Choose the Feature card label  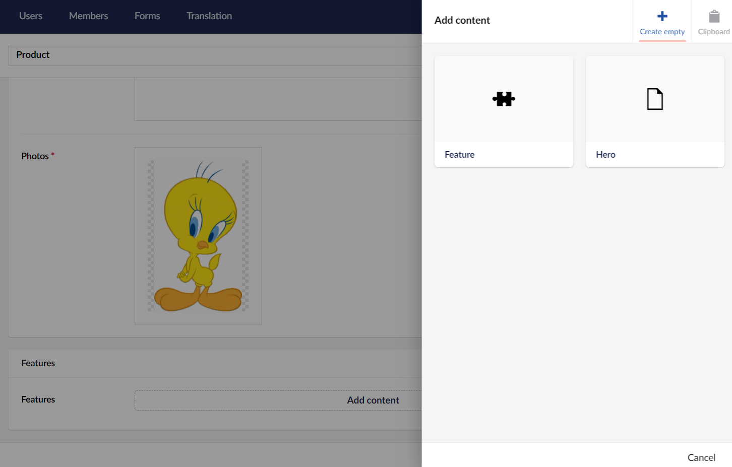click(x=459, y=155)
